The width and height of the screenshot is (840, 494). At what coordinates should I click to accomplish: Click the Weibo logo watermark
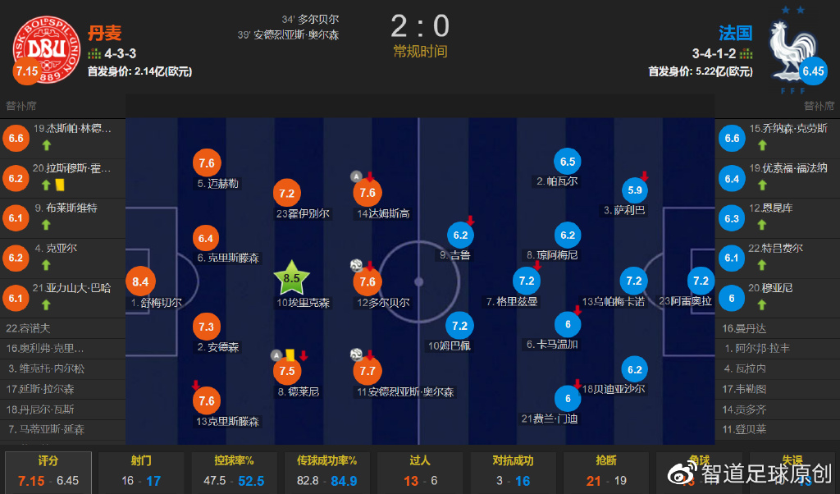pyautogui.click(x=682, y=473)
